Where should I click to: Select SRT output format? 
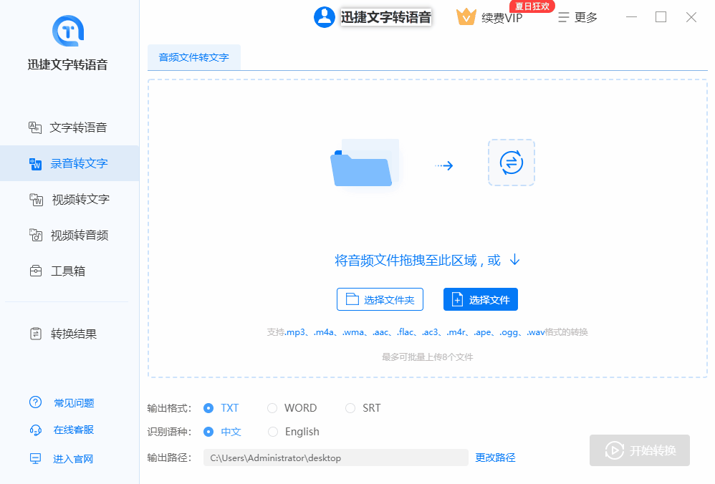pyautogui.click(x=363, y=408)
